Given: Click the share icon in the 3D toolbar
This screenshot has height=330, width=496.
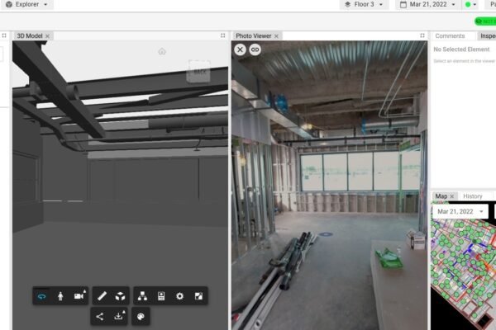Looking at the screenshot, I should 100,316.
